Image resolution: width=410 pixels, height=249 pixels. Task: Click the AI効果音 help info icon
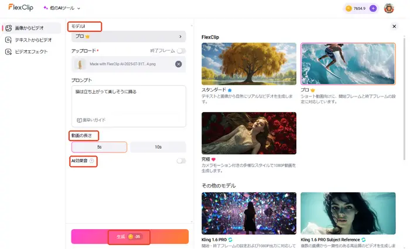(92, 161)
